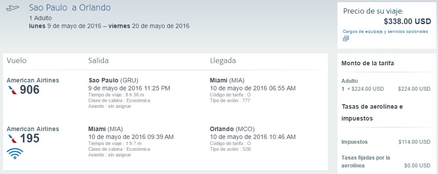
Task: Click the Wi-Fi icon under flight 195
Action: 15,153
